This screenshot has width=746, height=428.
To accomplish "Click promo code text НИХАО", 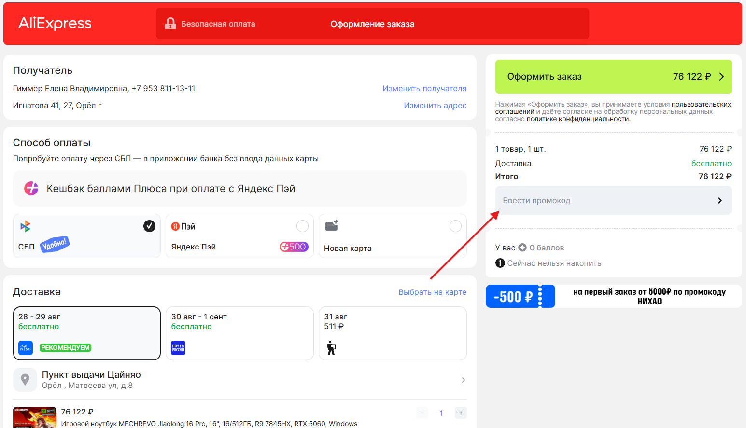I will (x=649, y=301).
